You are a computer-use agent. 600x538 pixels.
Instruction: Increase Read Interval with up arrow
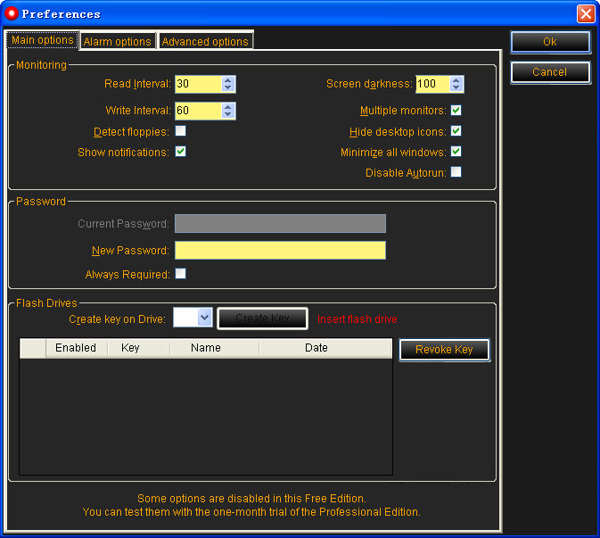(x=228, y=80)
